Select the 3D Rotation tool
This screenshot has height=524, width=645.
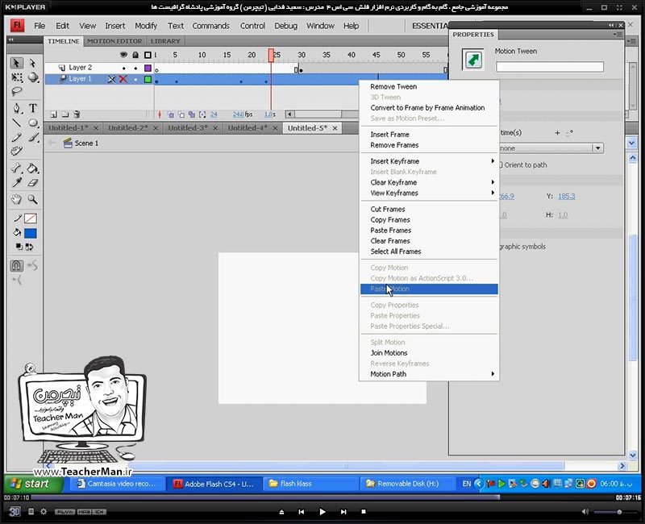(33, 77)
